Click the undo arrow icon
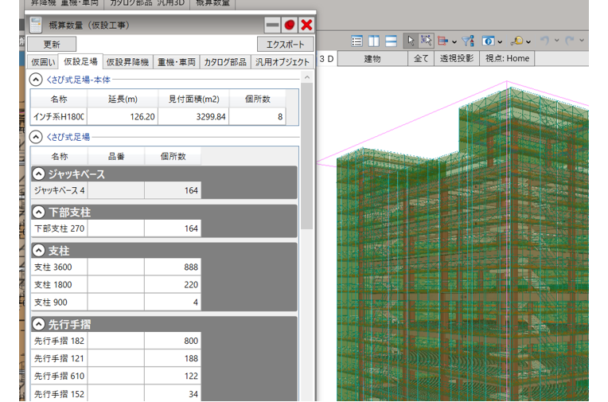Viewport: 608px width, 402px height. 545,41
